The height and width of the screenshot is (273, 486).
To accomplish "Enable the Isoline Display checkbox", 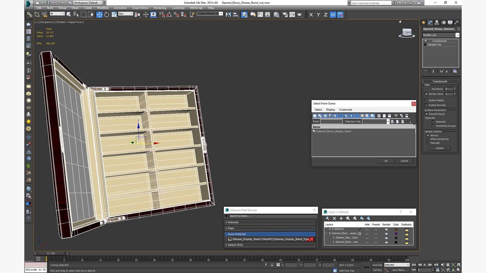I will pyautogui.click(x=426, y=100).
